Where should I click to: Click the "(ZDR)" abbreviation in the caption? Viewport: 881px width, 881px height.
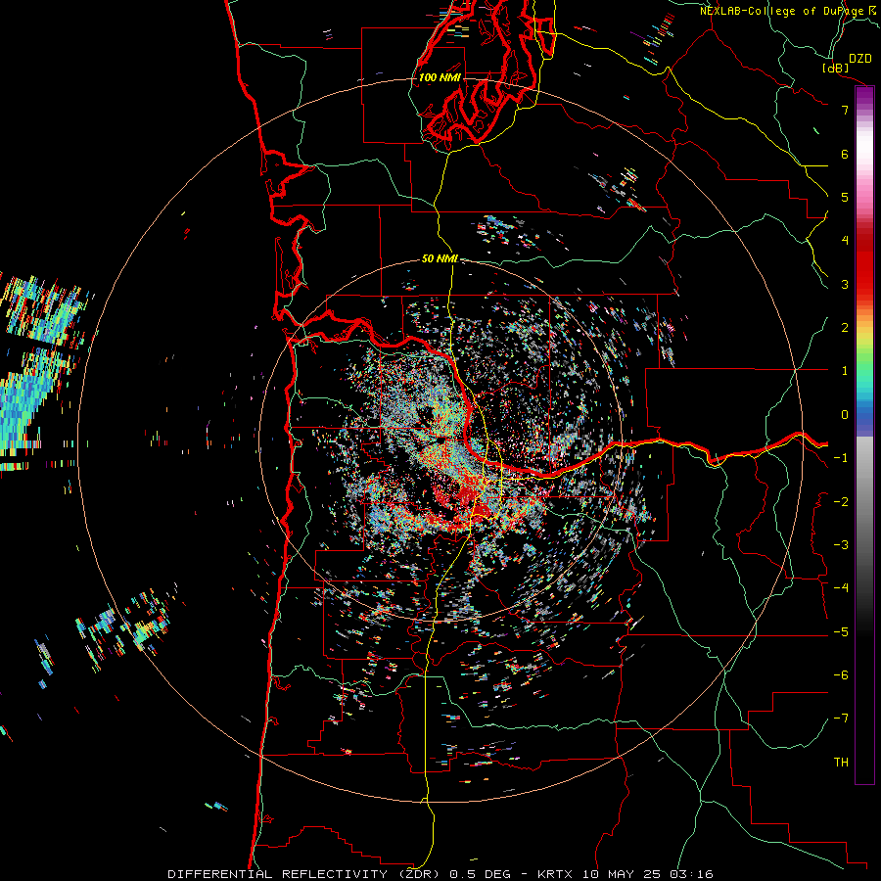[419, 874]
